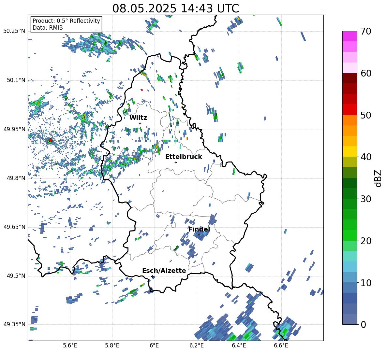Click the magenta swatch at colorbar top
This screenshot has height=352, width=386.
point(350,36)
